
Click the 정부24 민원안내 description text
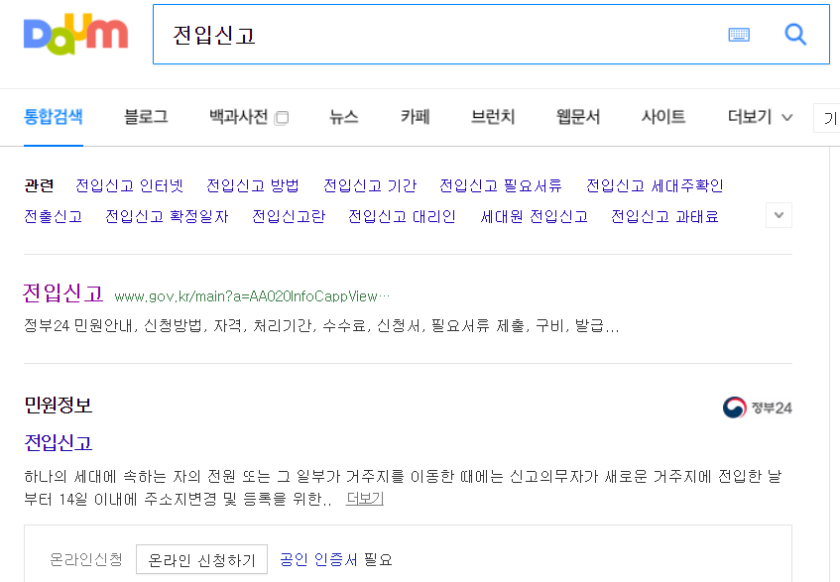[321, 325]
